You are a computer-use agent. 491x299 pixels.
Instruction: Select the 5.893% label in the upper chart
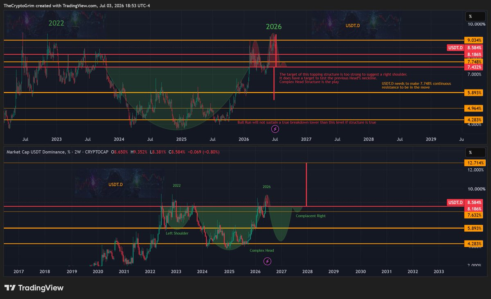tap(474, 93)
